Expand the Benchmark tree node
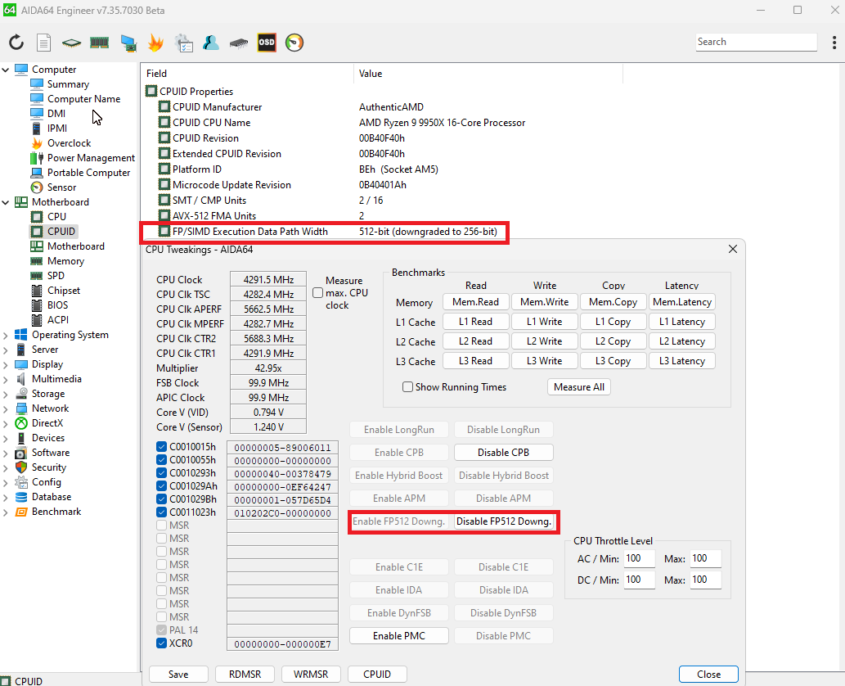The image size is (845, 686). click(6, 512)
